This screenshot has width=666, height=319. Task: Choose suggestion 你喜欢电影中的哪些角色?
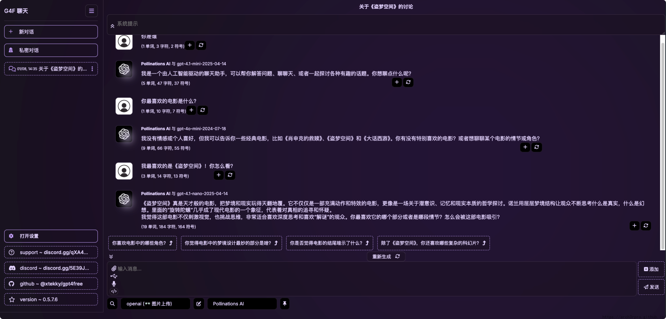(x=143, y=243)
